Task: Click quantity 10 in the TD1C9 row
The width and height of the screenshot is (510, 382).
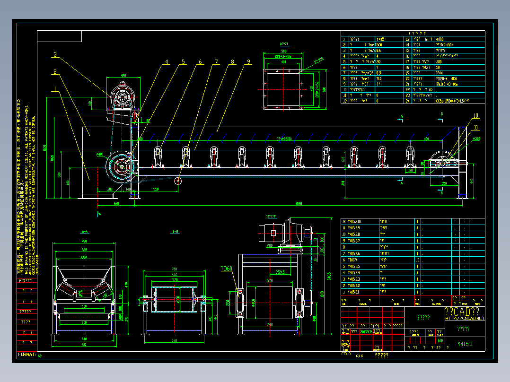Action: [418, 260]
